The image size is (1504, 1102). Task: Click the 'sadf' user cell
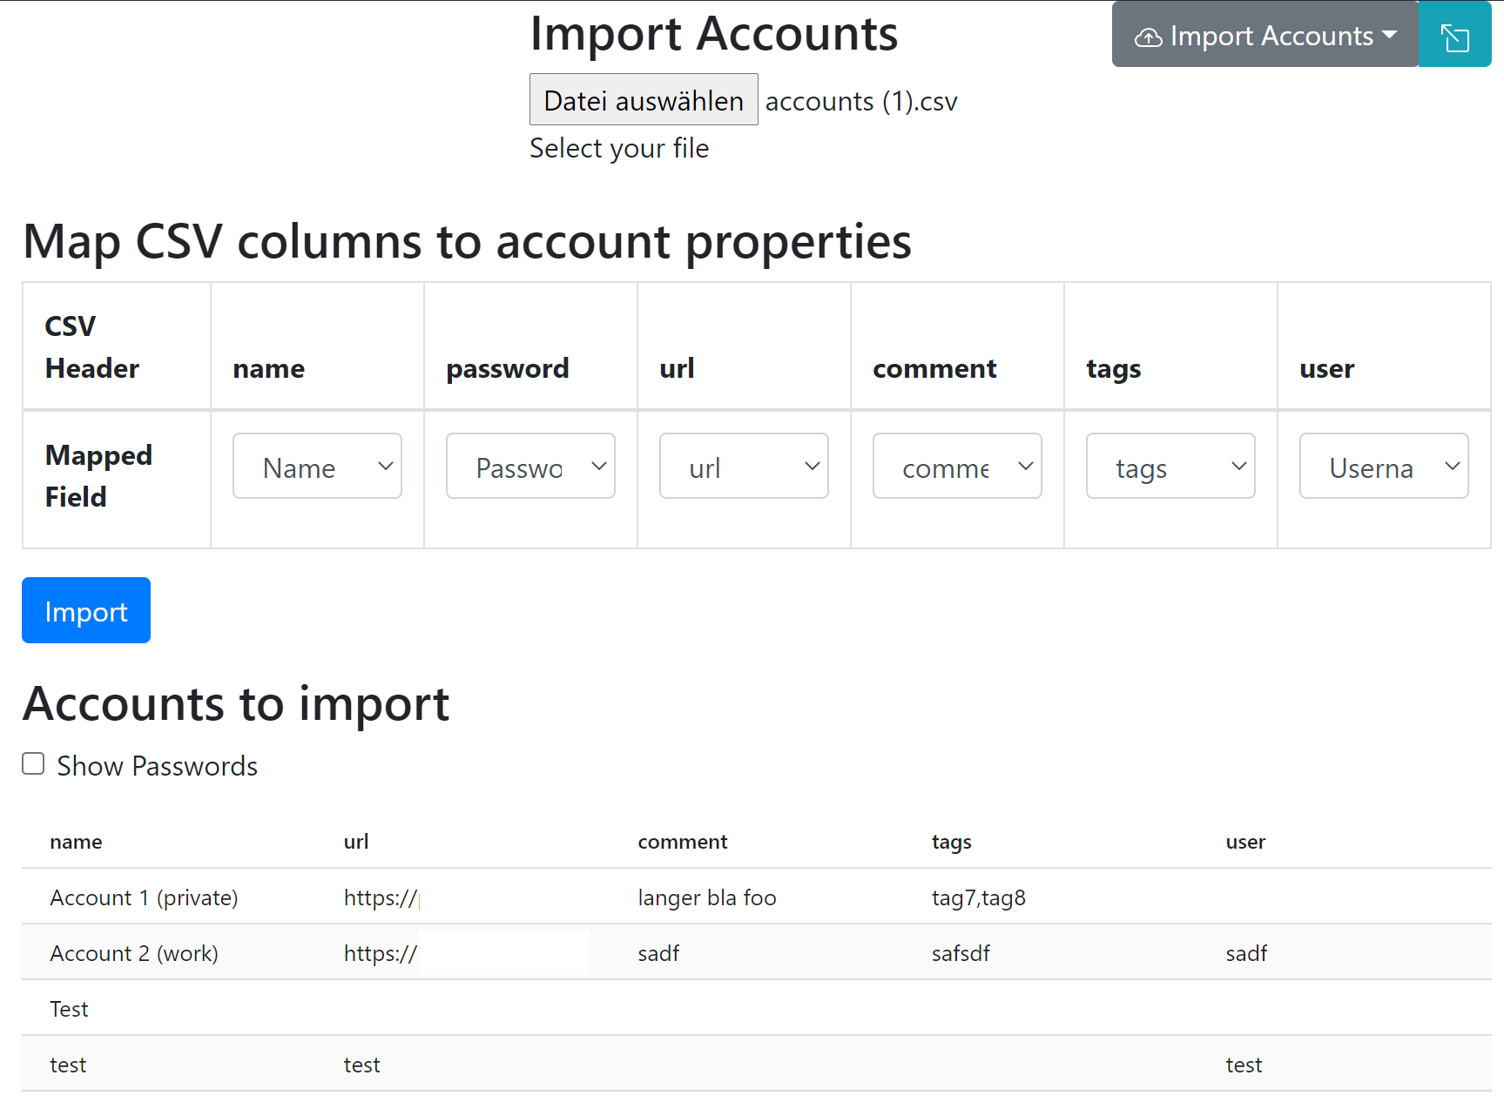pos(1345,952)
